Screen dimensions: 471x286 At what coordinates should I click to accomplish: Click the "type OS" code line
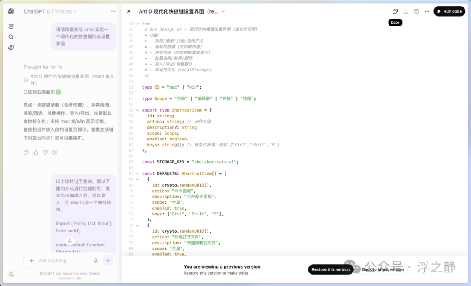click(x=172, y=87)
